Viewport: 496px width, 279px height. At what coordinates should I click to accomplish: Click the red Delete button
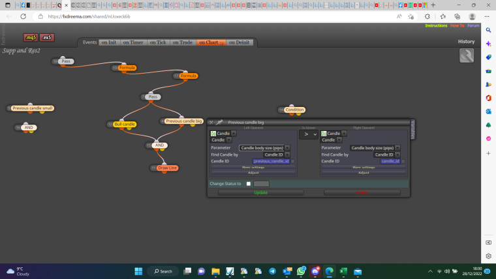(362, 192)
